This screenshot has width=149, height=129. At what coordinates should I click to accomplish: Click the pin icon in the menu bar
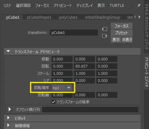(x=139, y=6)
